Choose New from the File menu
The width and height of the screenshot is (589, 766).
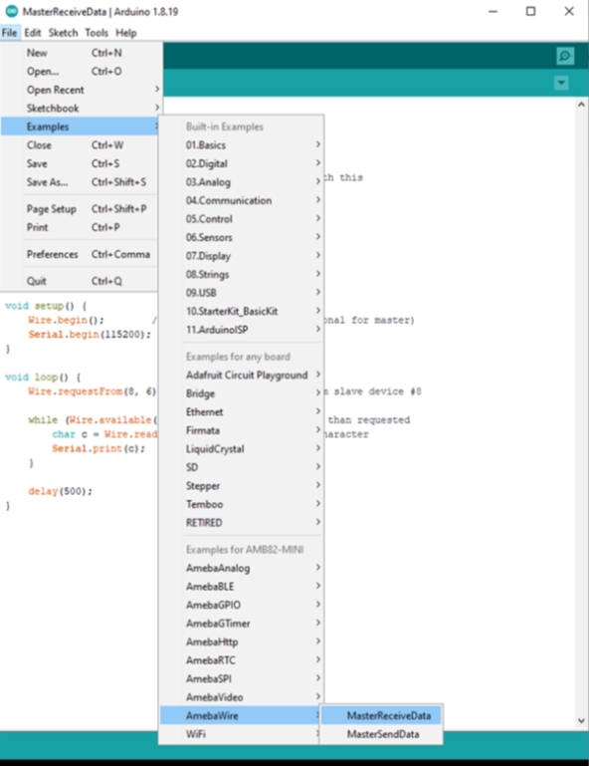tap(81, 53)
